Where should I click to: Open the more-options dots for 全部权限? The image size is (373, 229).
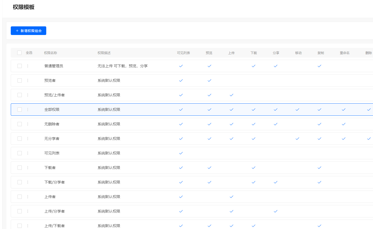pyautogui.click(x=28, y=110)
